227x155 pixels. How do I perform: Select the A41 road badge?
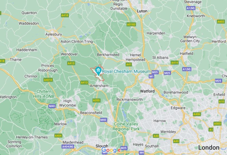tap(129, 64)
